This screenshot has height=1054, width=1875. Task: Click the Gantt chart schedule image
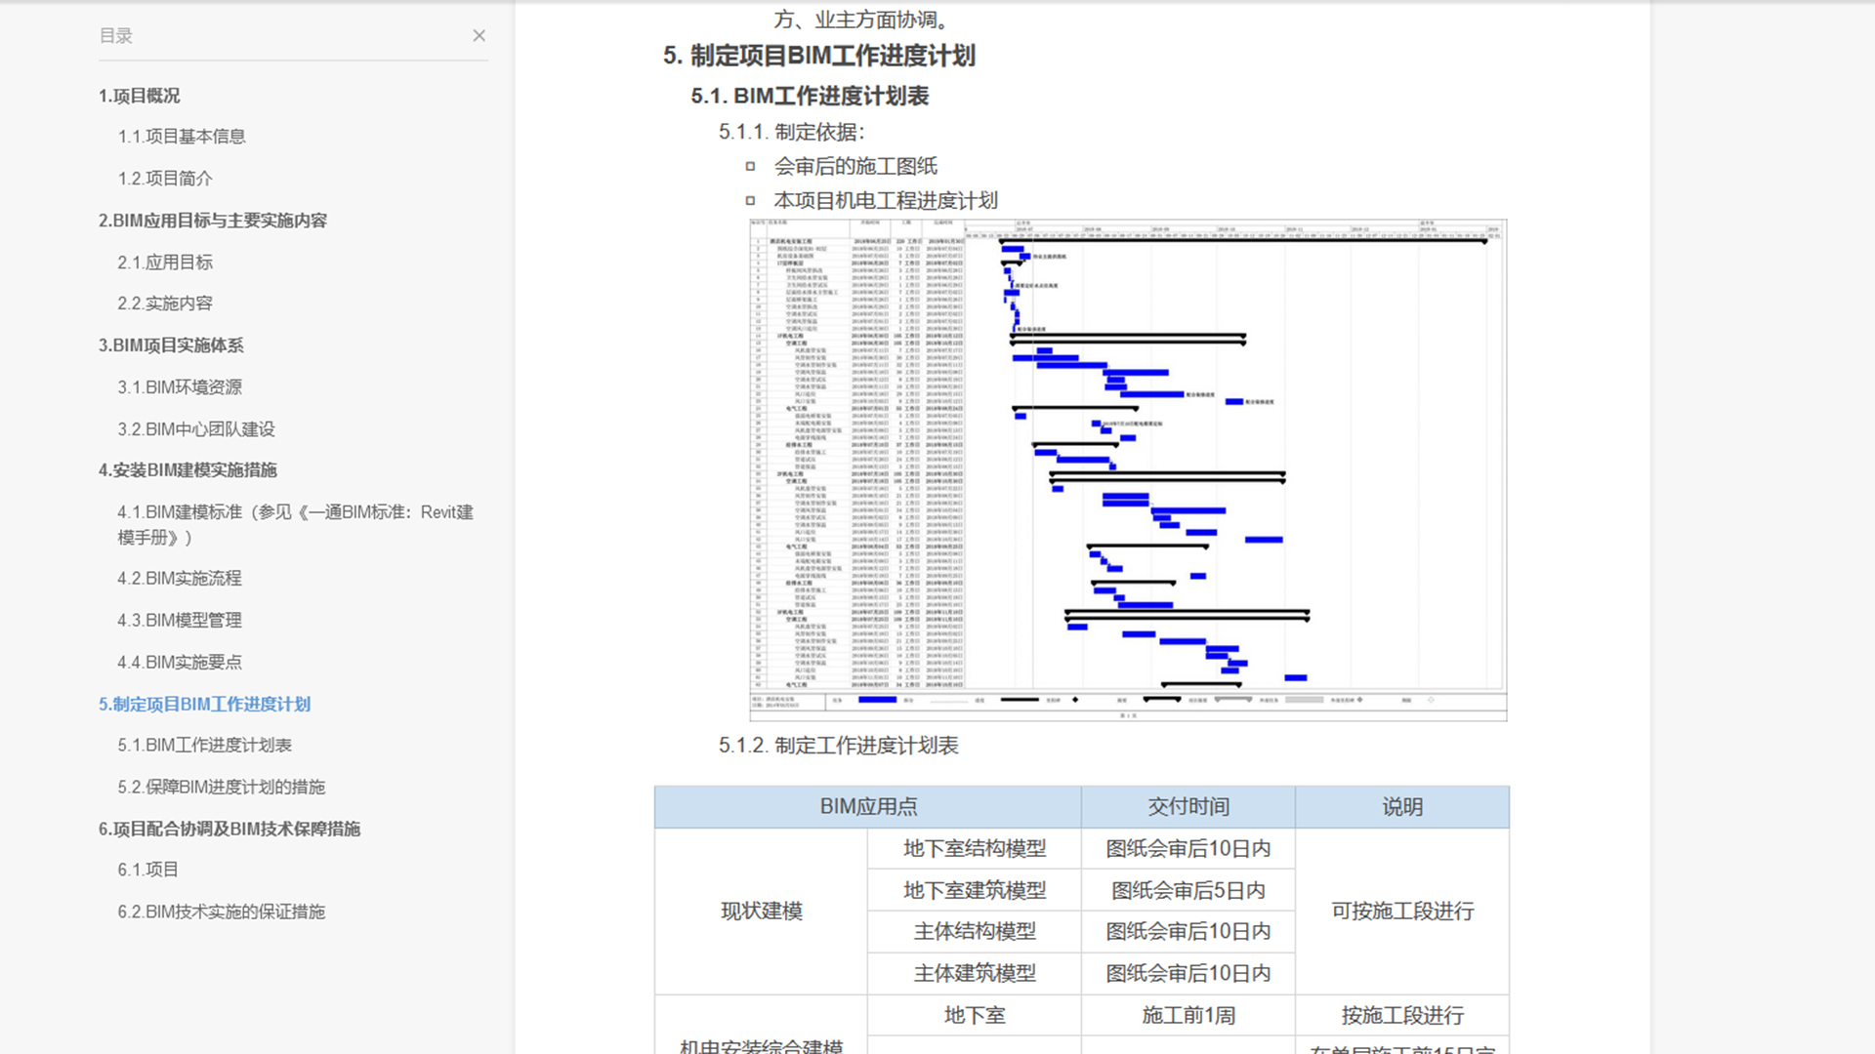[1128, 470]
